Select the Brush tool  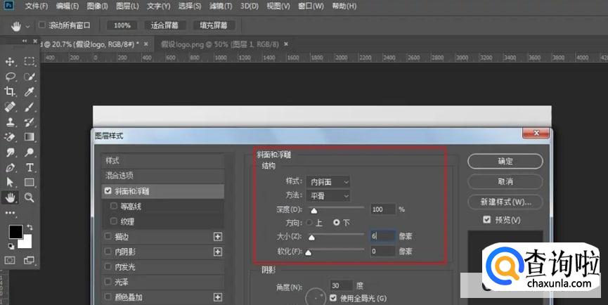[x=30, y=107]
